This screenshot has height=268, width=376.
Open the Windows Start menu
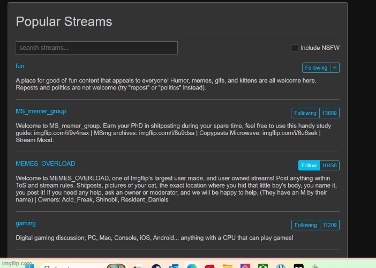tap(29, 266)
